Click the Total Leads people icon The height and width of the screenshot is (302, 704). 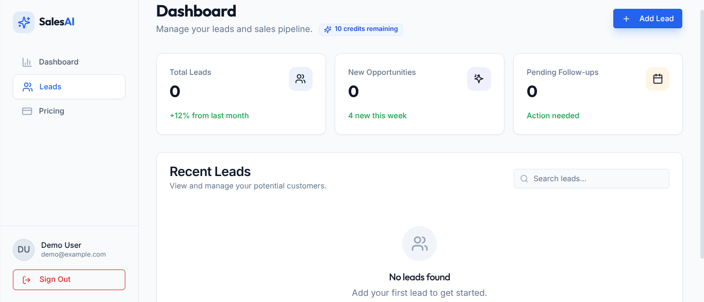301,78
